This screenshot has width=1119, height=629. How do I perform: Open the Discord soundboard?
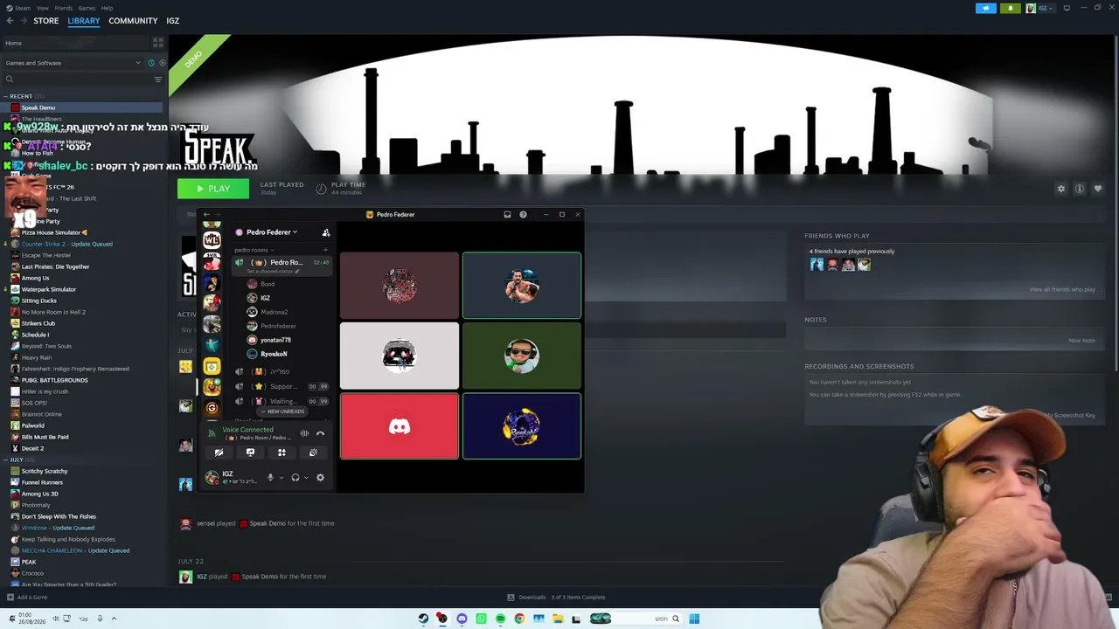pyautogui.click(x=313, y=453)
